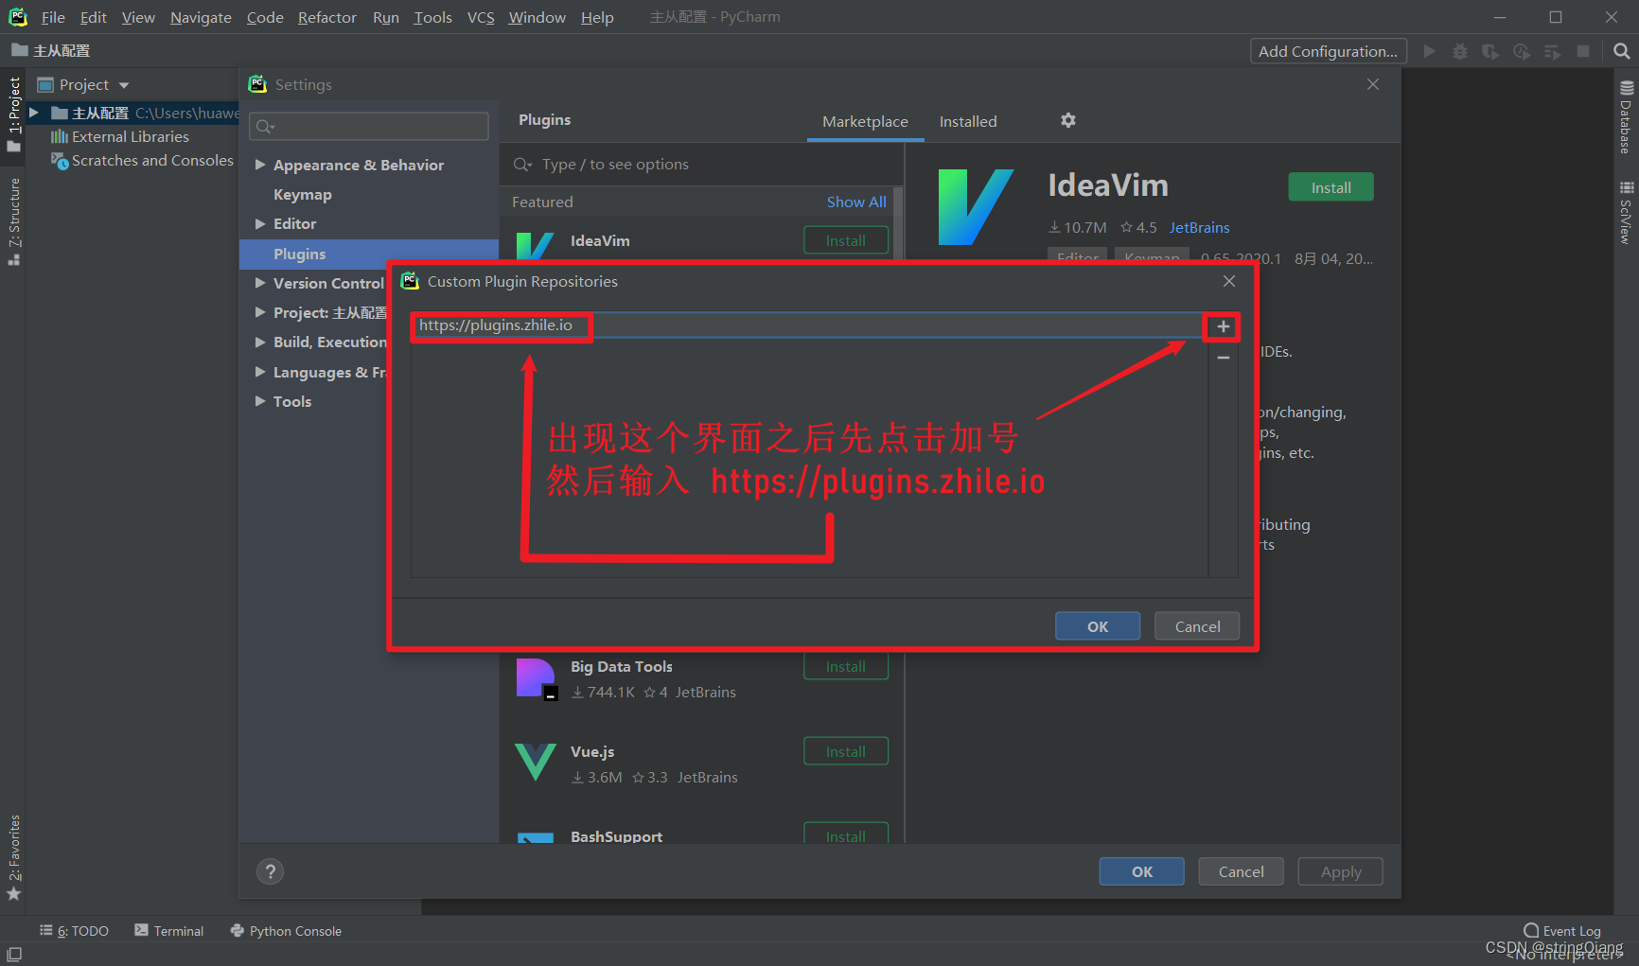Expand the Editor settings section
This screenshot has width=1639, height=966.
click(260, 223)
